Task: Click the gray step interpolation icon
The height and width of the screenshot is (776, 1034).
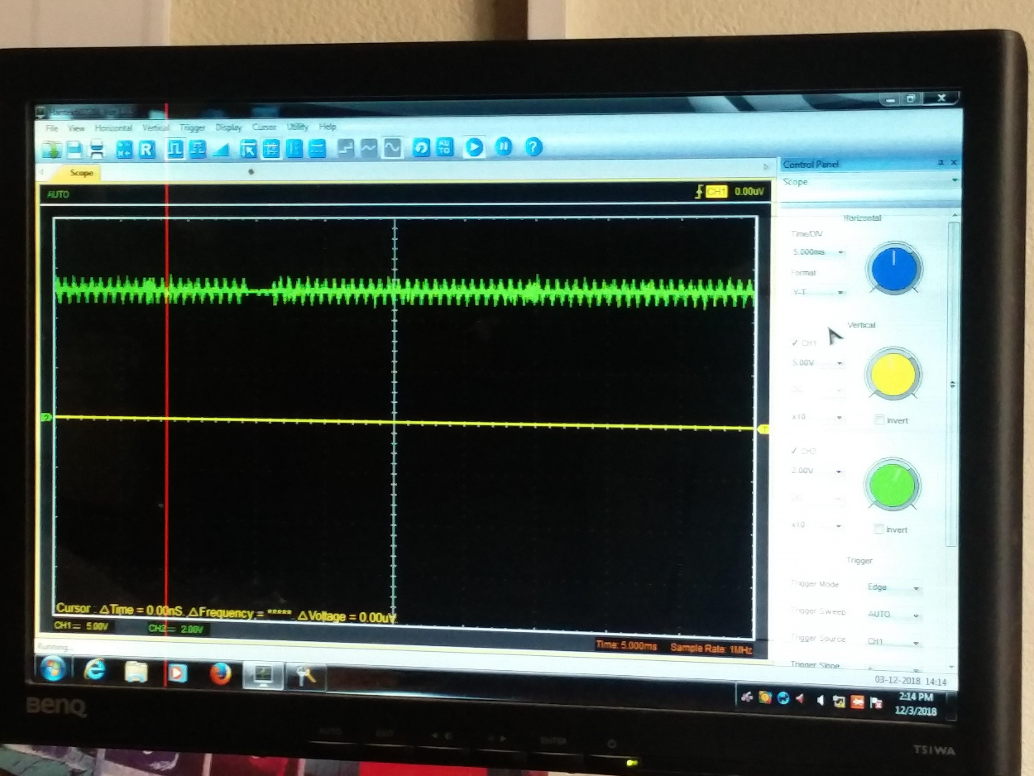Action: coord(345,148)
